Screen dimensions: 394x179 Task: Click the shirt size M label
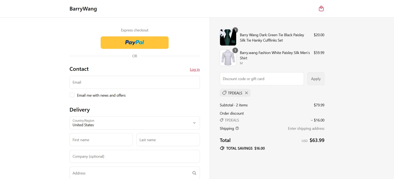point(241,63)
